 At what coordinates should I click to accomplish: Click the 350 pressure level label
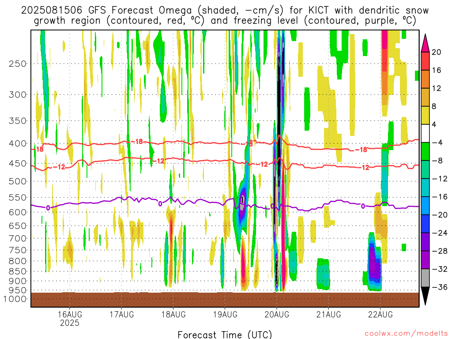pyautogui.click(x=18, y=121)
